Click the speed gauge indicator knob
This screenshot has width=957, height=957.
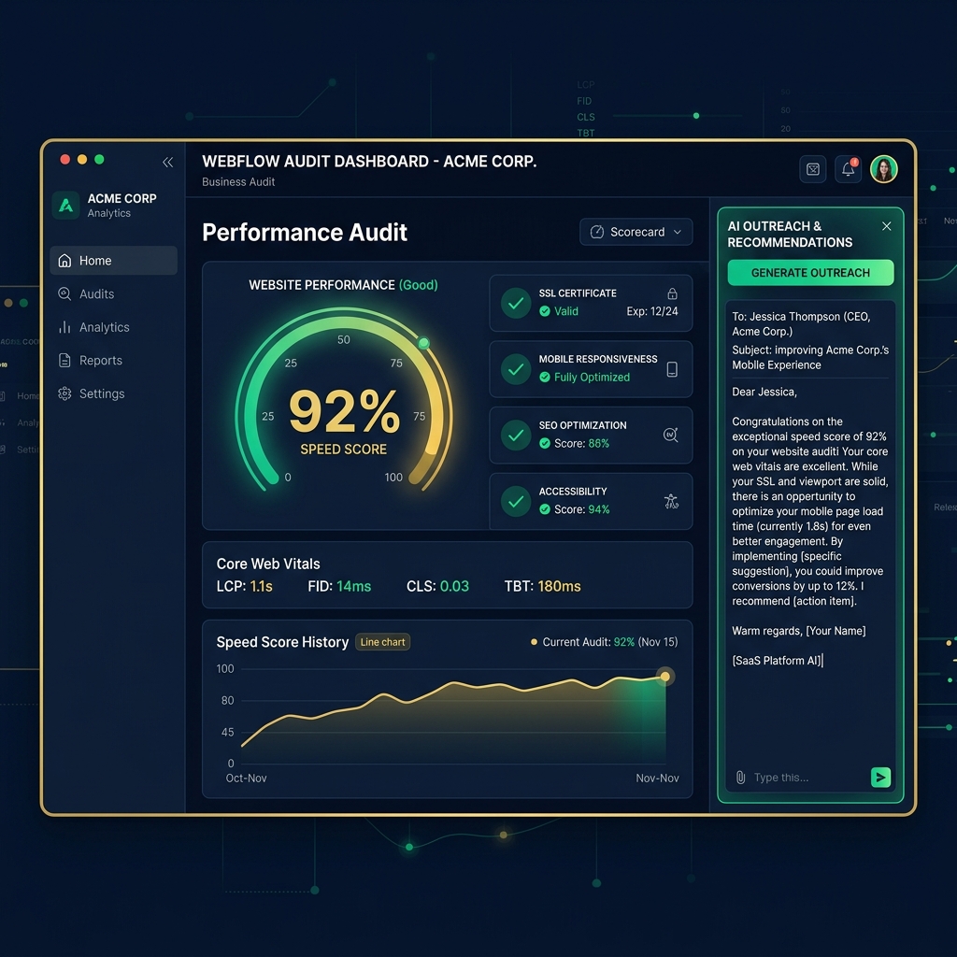(423, 343)
